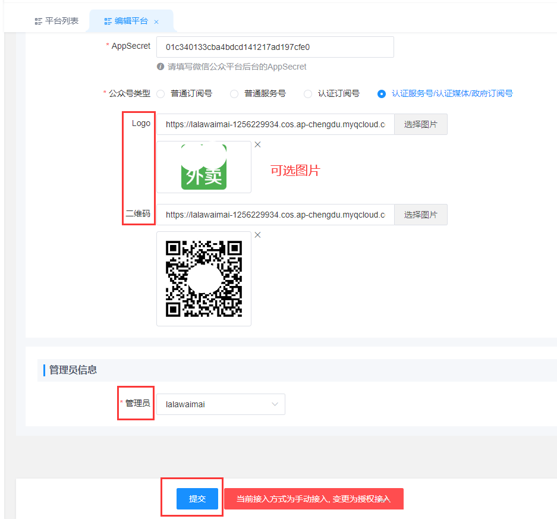
Task: Click 当前接入方式为手动接入, 变更为授权接入 button
Action: coord(314,499)
